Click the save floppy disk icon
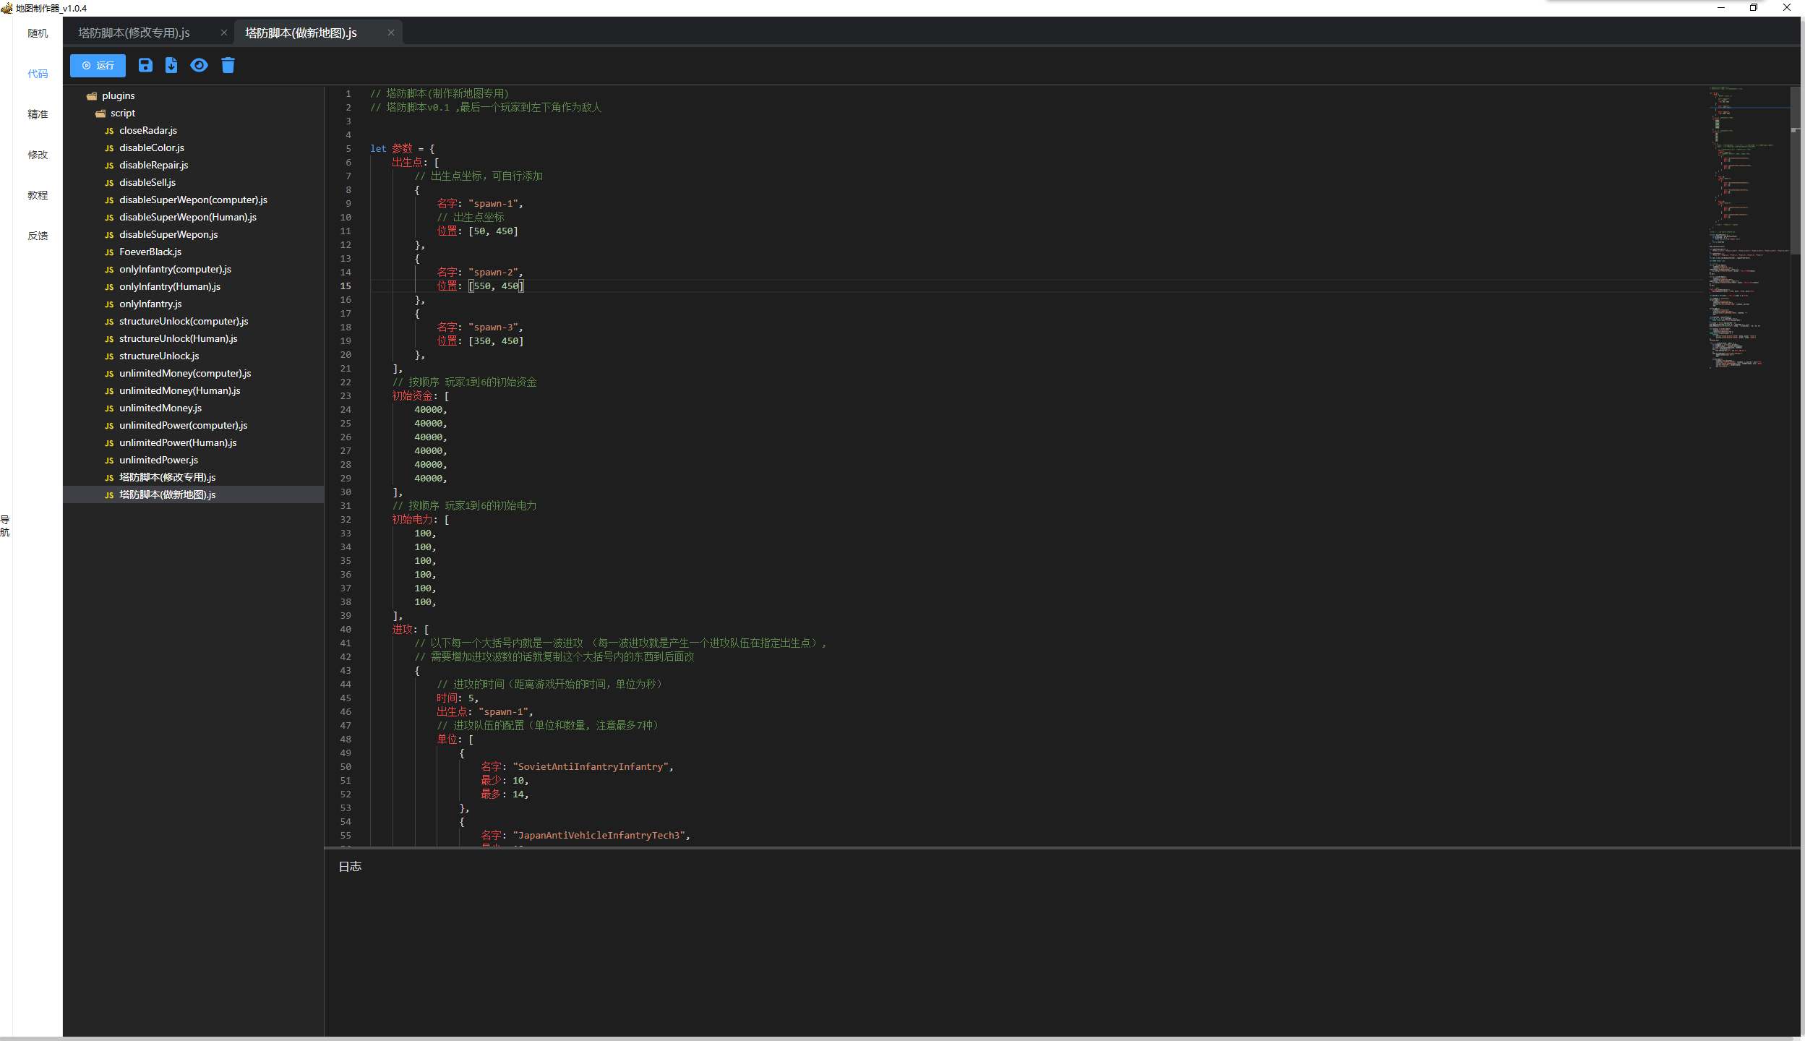Image resolution: width=1805 pixels, height=1041 pixels. coord(145,66)
